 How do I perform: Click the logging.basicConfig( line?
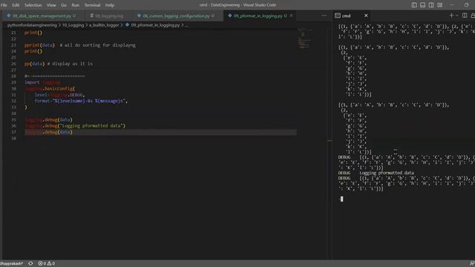click(50, 89)
